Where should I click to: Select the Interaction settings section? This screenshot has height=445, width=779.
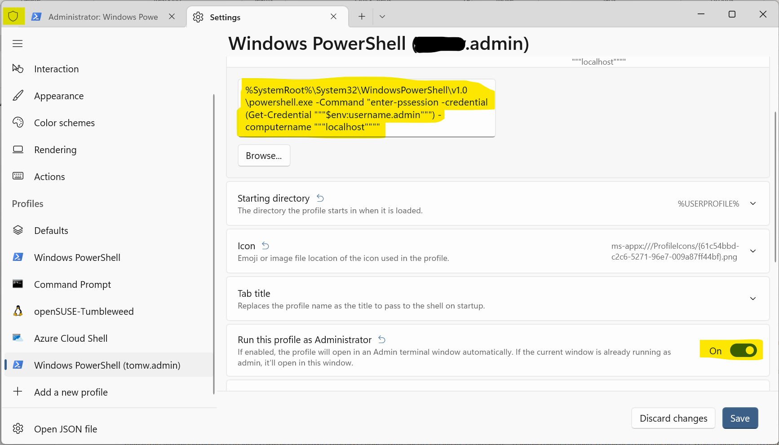[56, 69]
